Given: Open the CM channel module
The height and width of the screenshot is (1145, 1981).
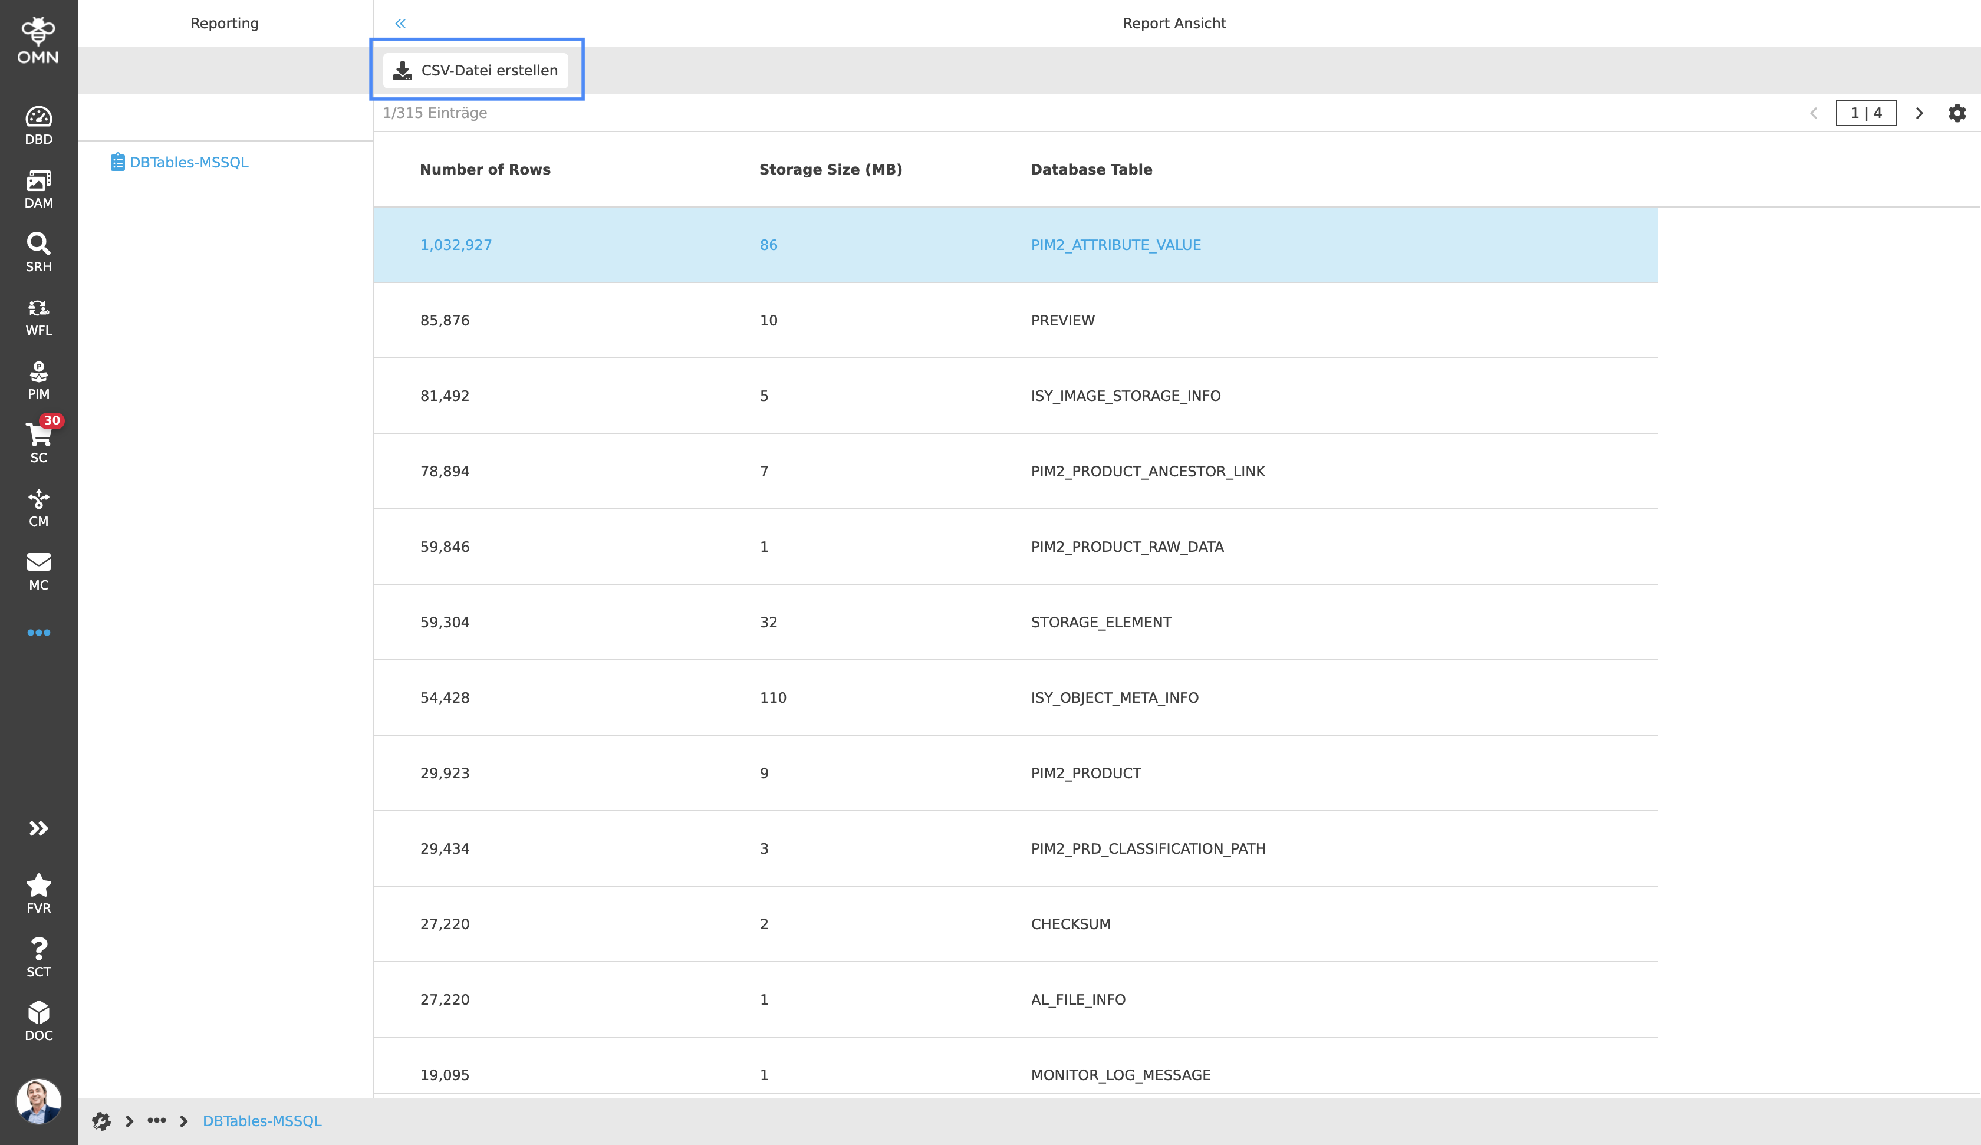Looking at the screenshot, I should (38, 508).
